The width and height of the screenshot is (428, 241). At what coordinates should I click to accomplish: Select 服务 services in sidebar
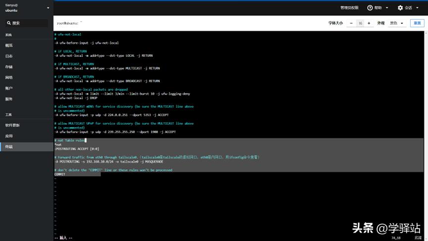click(9, 99)
